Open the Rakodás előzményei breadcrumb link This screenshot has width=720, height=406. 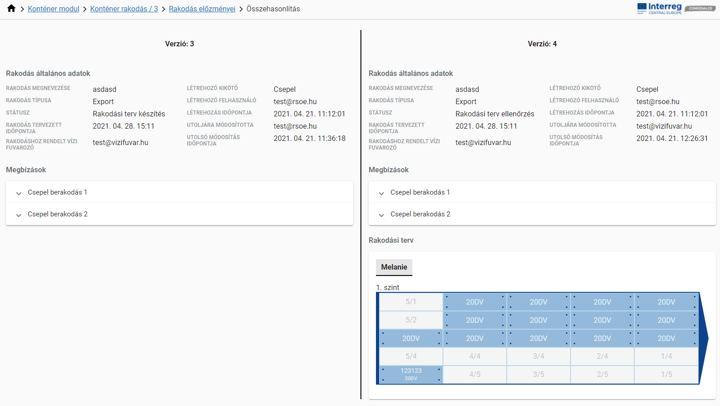point(202,9)
